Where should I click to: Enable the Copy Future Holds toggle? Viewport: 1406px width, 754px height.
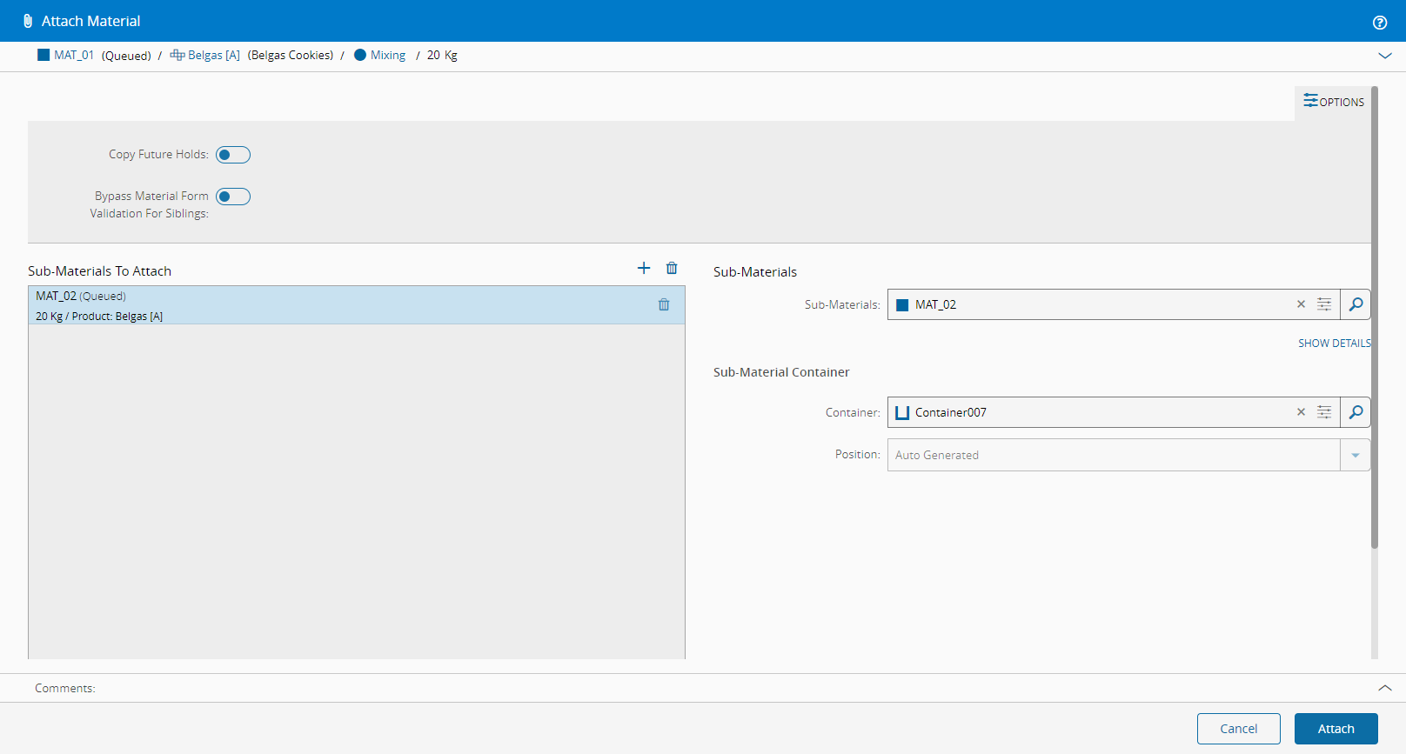233,155
